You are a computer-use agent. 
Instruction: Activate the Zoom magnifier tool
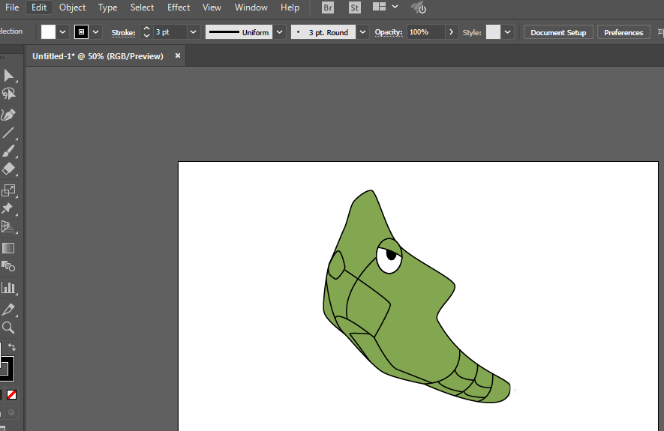[x=9, y=328]
